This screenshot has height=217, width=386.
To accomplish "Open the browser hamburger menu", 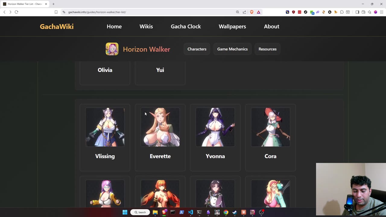I will (381, 12).
